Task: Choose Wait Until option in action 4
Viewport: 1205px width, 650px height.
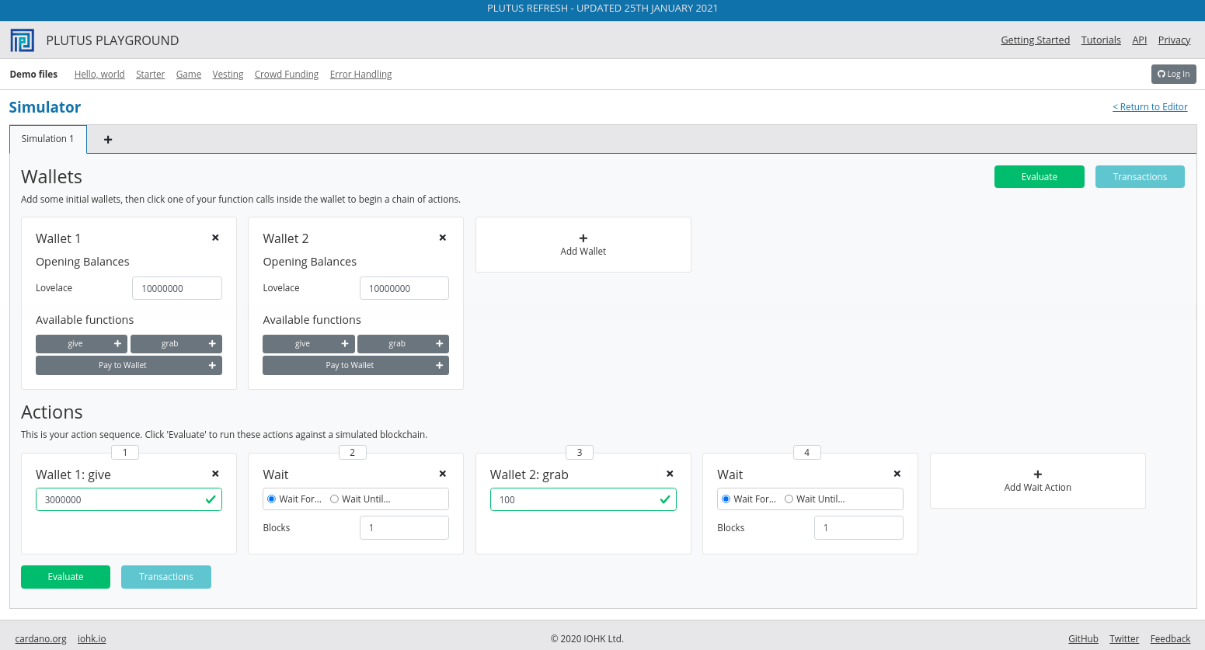Action: pos(789,499)
